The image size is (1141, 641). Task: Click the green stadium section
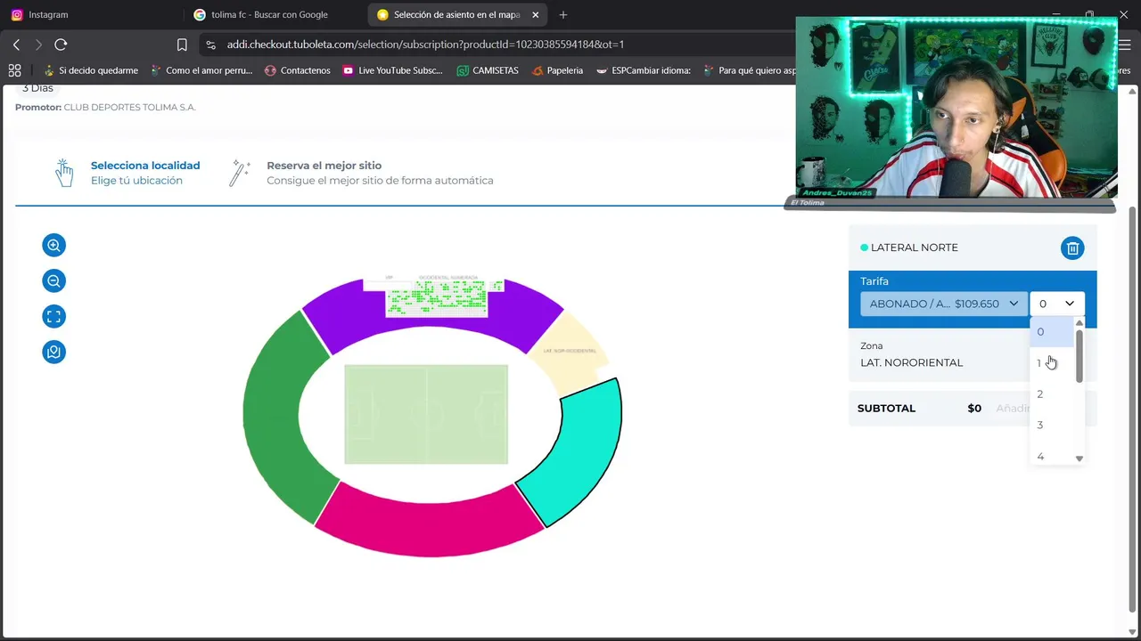(x=275, y=418)
